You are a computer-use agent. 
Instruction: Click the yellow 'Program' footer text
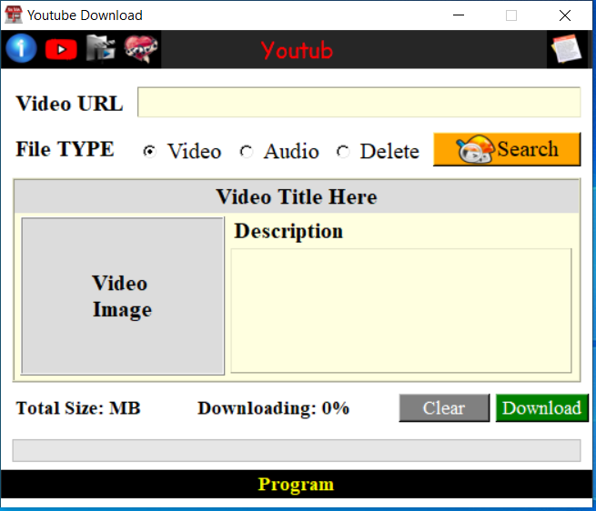coord(296,485)
